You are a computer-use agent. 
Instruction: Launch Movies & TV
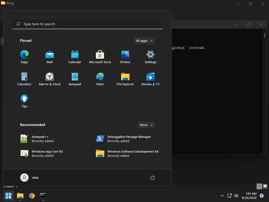pos(151,79)
